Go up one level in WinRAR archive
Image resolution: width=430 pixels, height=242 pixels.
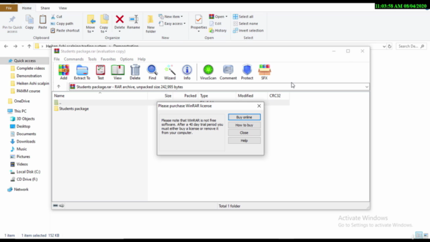click(x=58, y=87)
